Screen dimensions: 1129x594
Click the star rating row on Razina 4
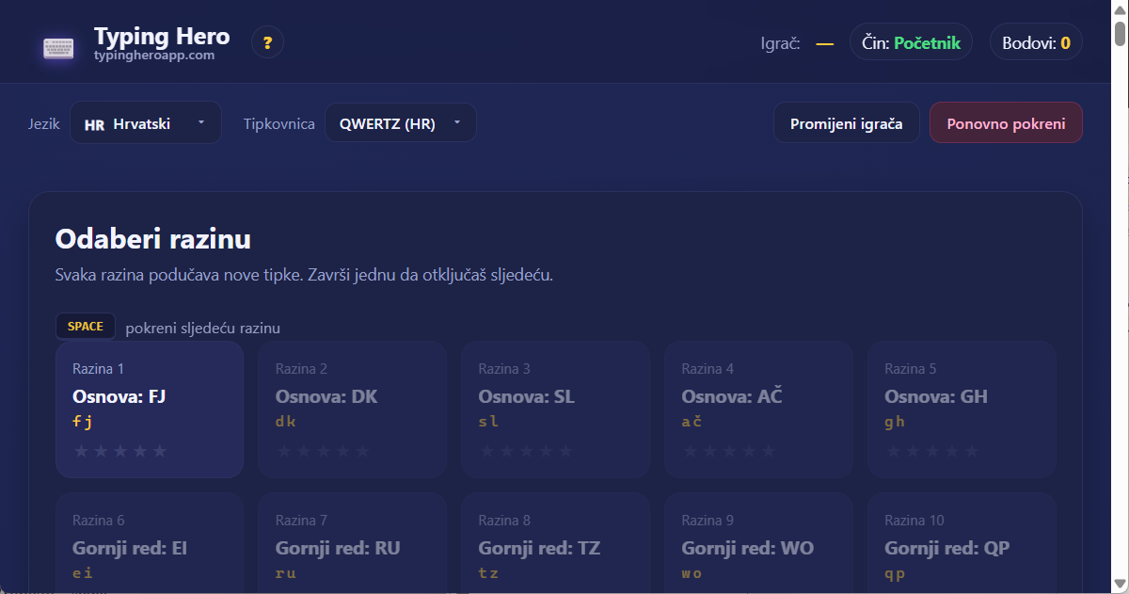pyautogui.click(x=730, y=451)
